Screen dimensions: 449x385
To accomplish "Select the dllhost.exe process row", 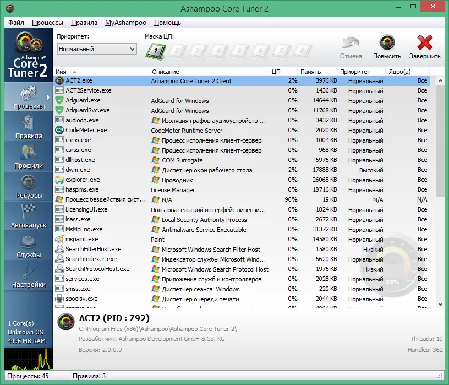I will point(242,160).
